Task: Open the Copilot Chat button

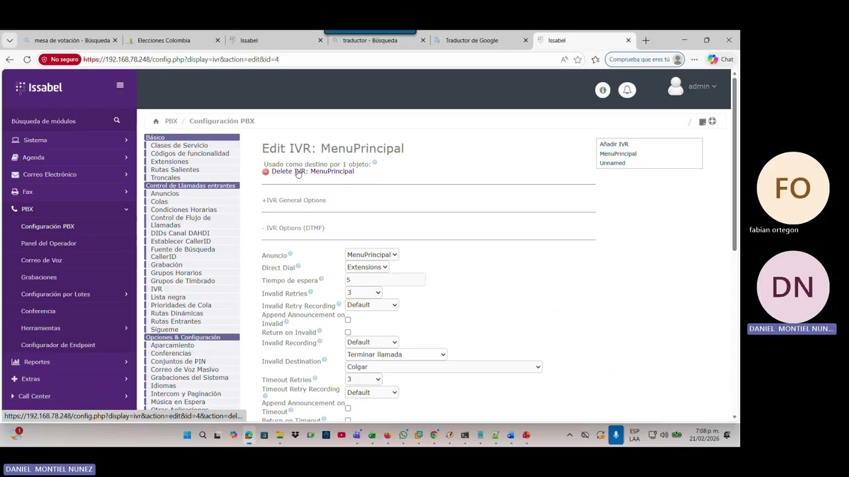Action: 720,60
